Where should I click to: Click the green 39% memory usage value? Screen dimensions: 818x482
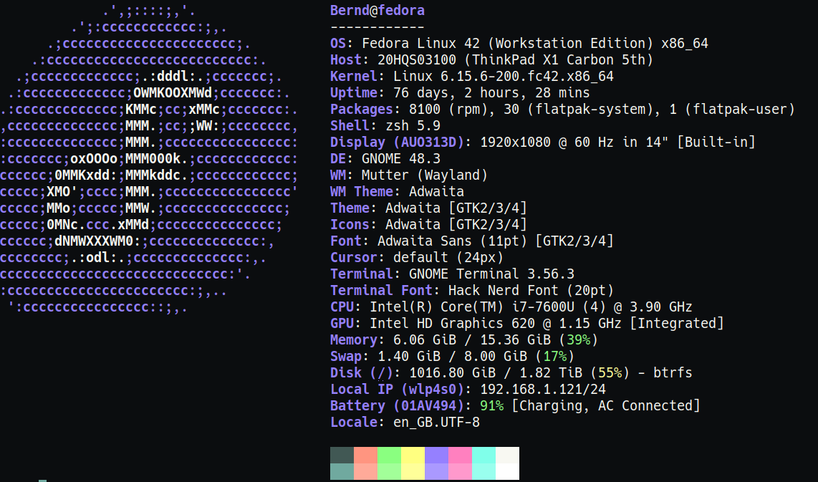[x=578, y=340]
